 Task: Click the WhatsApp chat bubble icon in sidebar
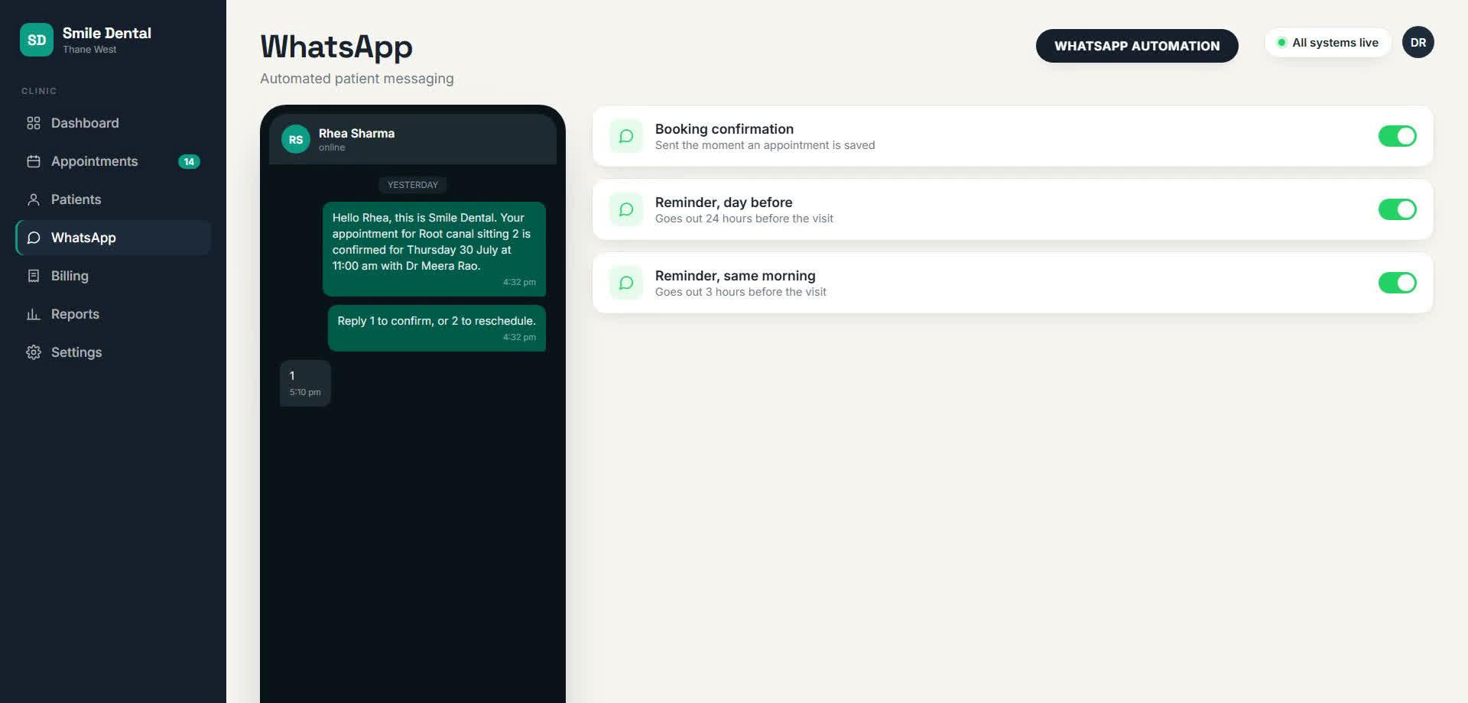click(x=34, y=238)
